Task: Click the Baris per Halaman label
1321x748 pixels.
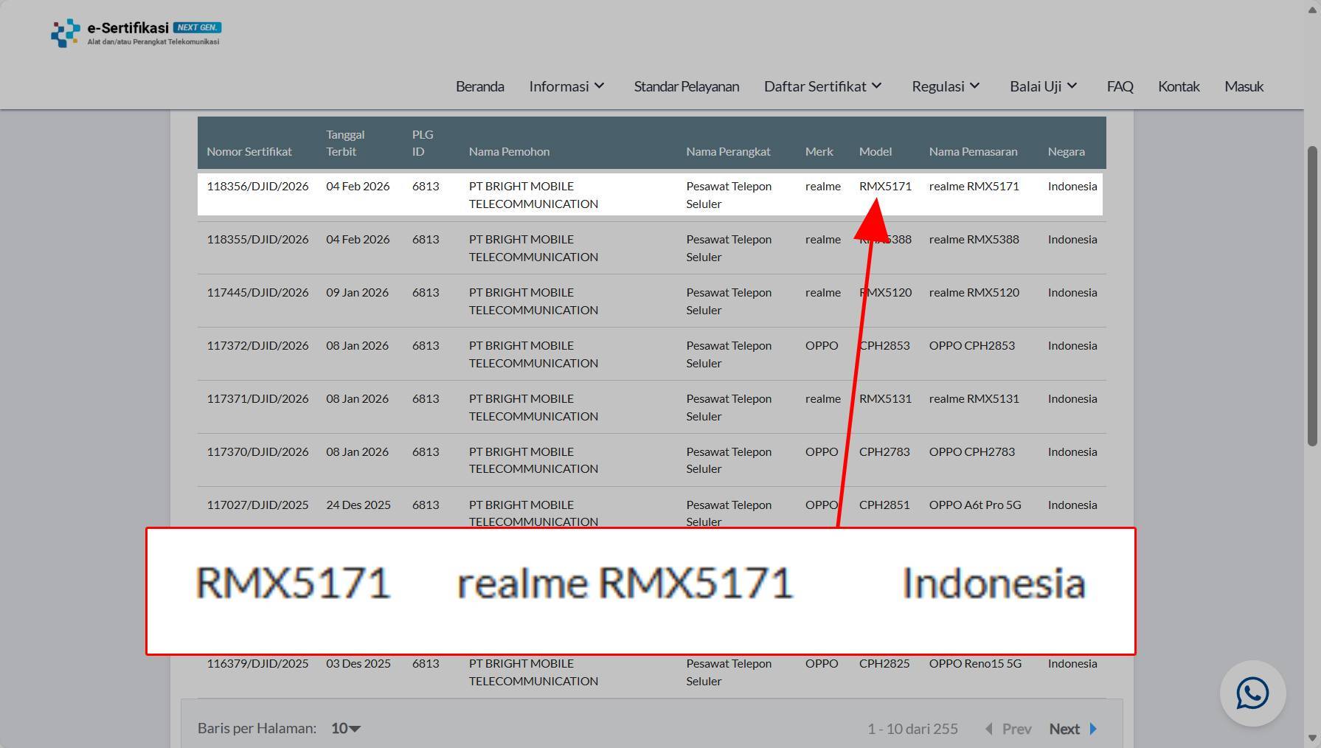Action: click(x=257, y=728)
